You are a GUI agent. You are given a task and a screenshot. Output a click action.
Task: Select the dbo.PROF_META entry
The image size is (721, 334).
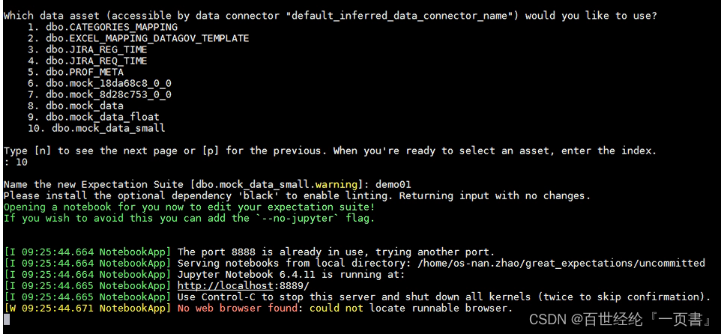pos(85,72)
